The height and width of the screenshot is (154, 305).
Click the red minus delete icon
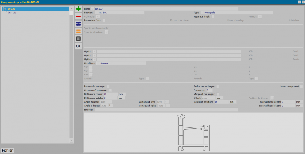[x=78, y=16]
